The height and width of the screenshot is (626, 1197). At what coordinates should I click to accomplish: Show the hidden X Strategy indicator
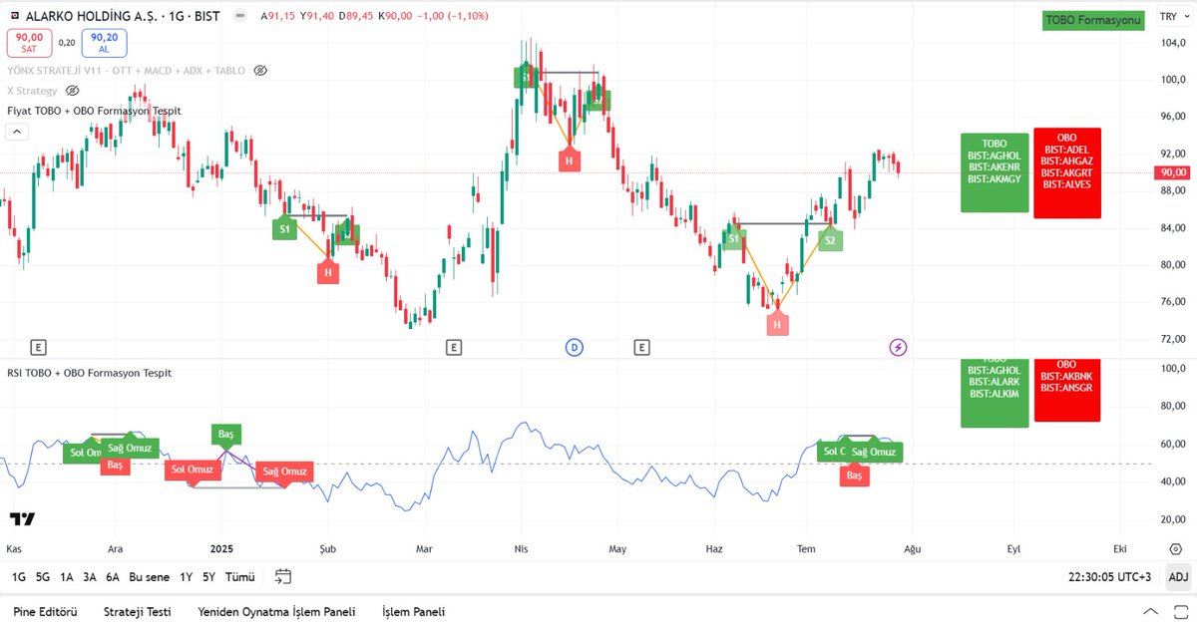[x=72, y=91]
